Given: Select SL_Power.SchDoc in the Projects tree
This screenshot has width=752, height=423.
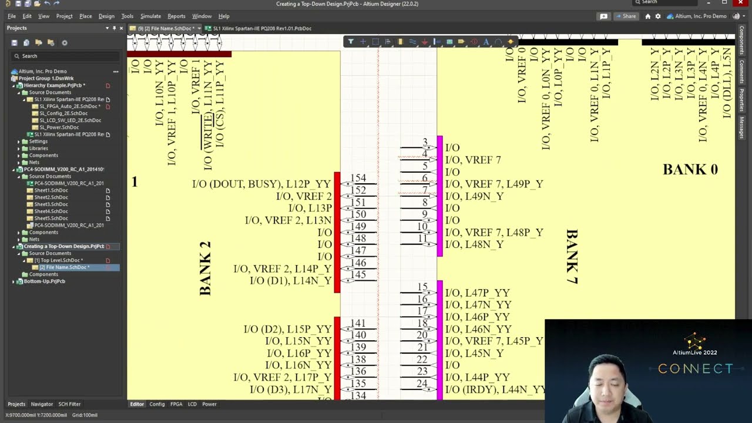Looking at the screenshot, I should click(x=59, y=127).
